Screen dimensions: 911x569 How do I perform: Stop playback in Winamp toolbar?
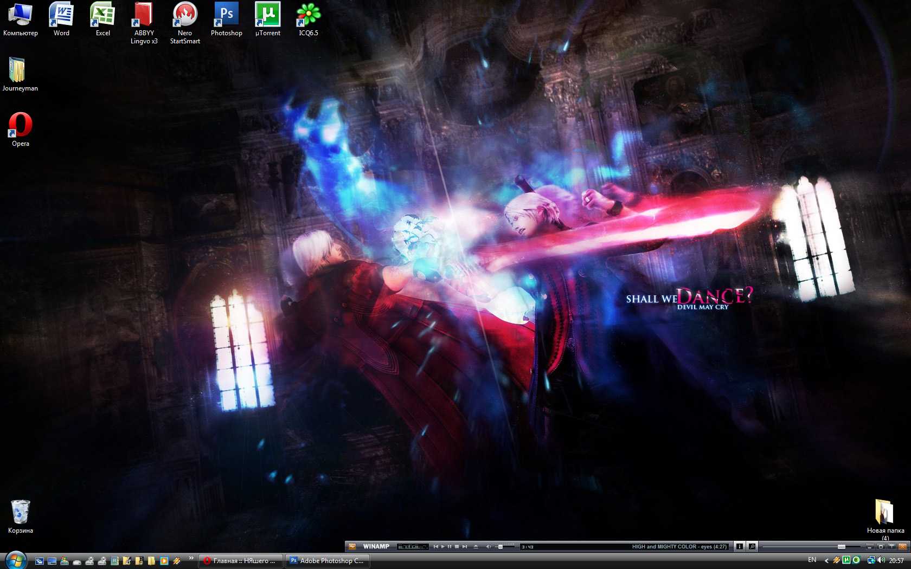[457, 547]
